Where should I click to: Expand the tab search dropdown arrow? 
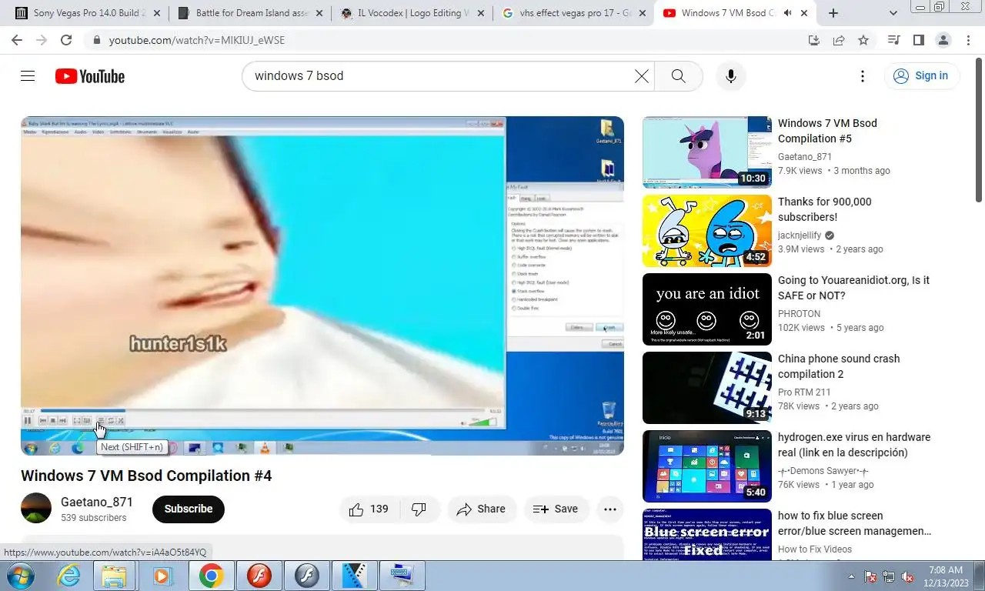coord(893,13)
